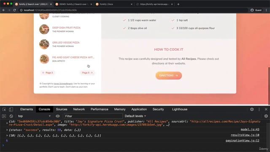Click the Deep Dish Fruit Pizza thumbnail

pyautogui.click(x=44, y=29)
